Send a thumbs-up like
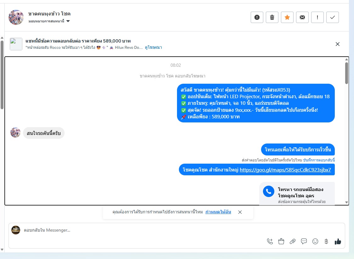 (x=338, y=241)
